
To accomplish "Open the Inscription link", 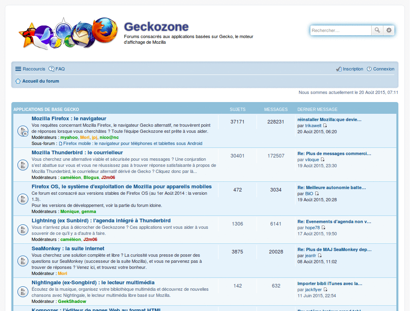I will pos(353,69).
